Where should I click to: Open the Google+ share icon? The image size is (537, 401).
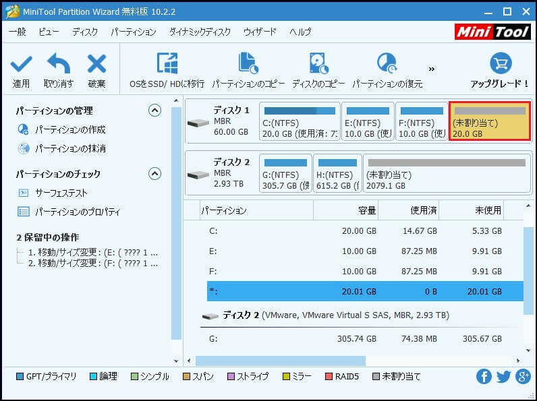point(523,377)
